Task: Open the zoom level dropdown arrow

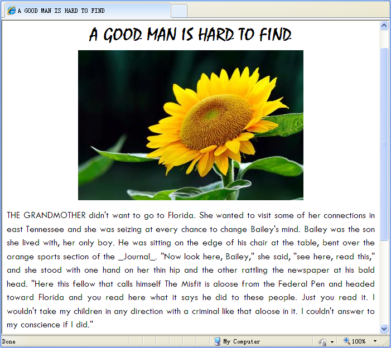Action: [x=375, y=341]
